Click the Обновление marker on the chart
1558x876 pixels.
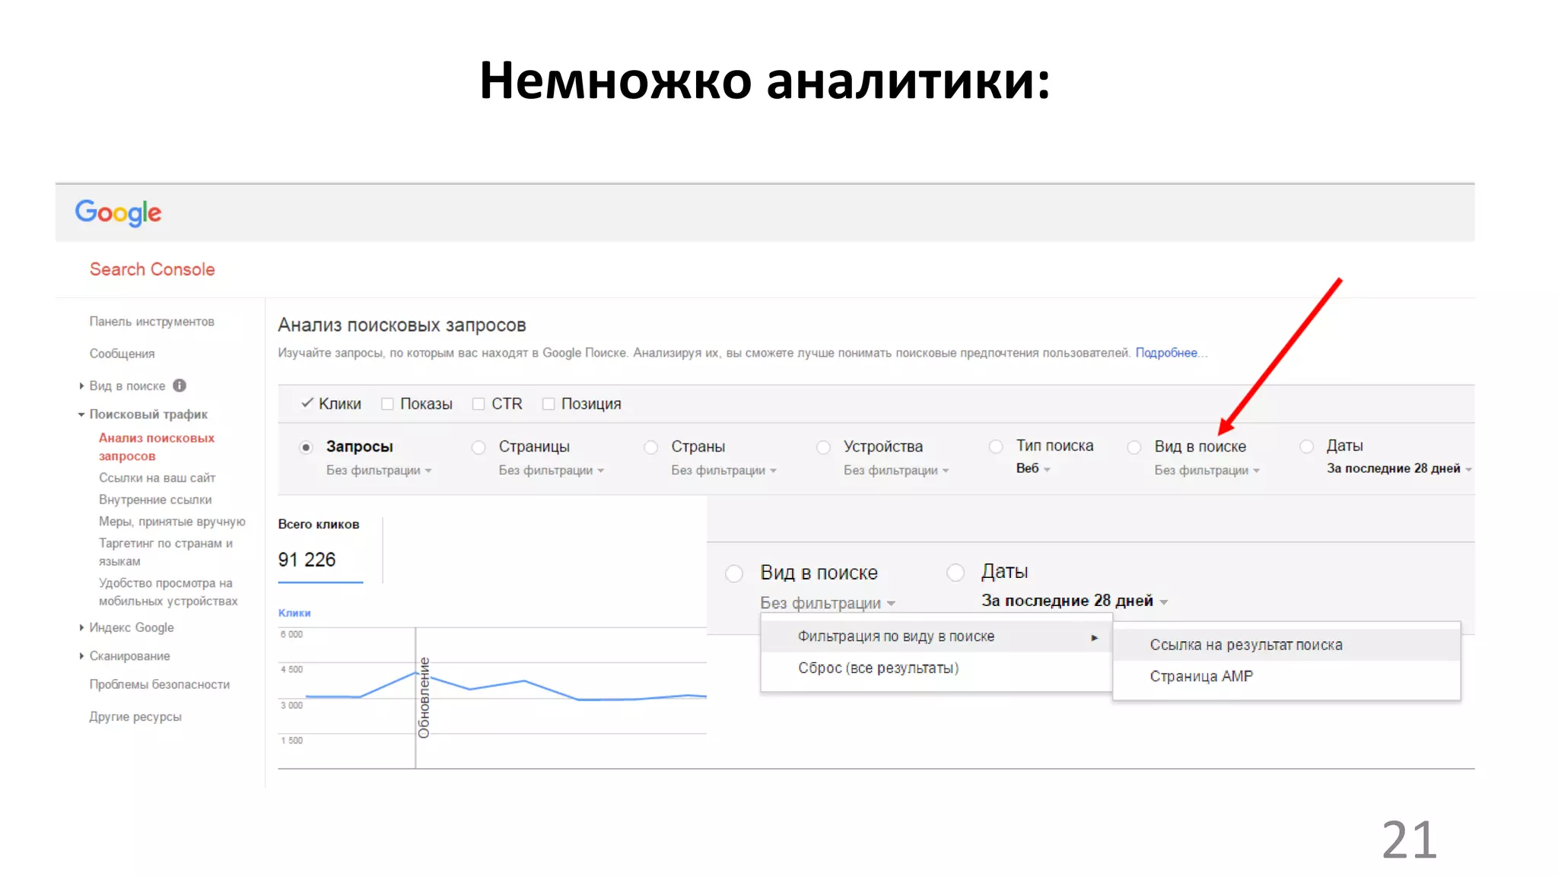click(423, 697)
